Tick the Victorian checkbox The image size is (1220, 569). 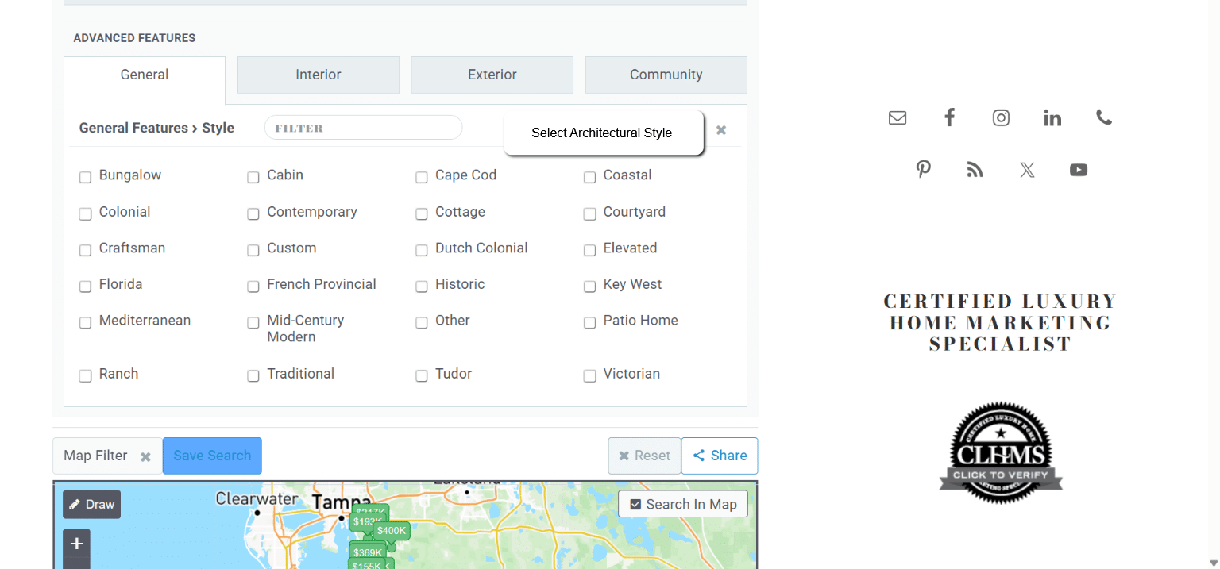[x=589, y=375]
